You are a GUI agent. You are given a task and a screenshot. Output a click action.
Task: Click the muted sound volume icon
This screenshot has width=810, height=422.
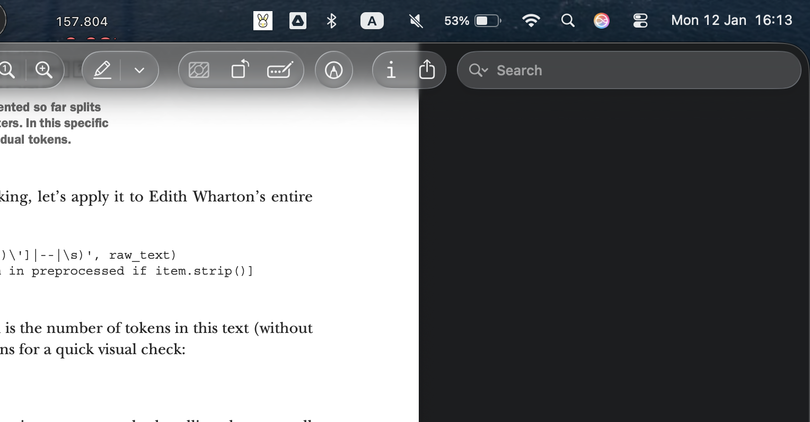click(x=416, y=21)
